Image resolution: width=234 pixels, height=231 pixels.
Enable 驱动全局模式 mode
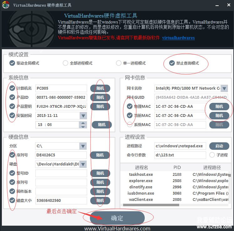tap(12, 63)
